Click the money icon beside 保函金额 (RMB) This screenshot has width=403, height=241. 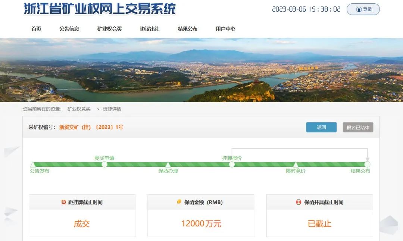click(x=178, y=202)
